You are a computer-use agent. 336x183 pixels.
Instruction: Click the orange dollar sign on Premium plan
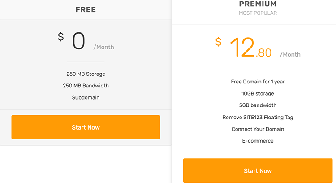click(x=218, y=42)
